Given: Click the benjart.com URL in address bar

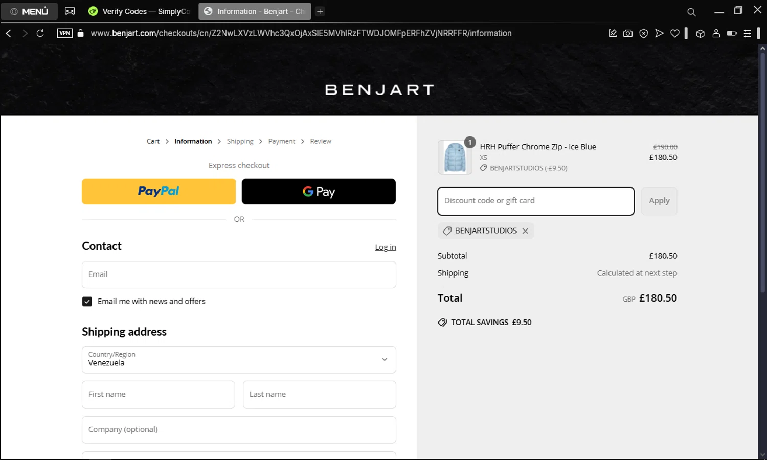Looking at the screenshot, I should 301,33.
